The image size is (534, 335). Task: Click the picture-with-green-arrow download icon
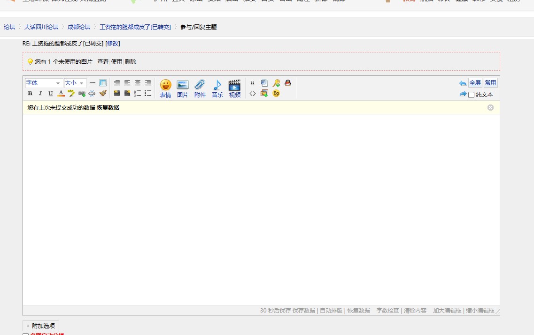point(264,93)
